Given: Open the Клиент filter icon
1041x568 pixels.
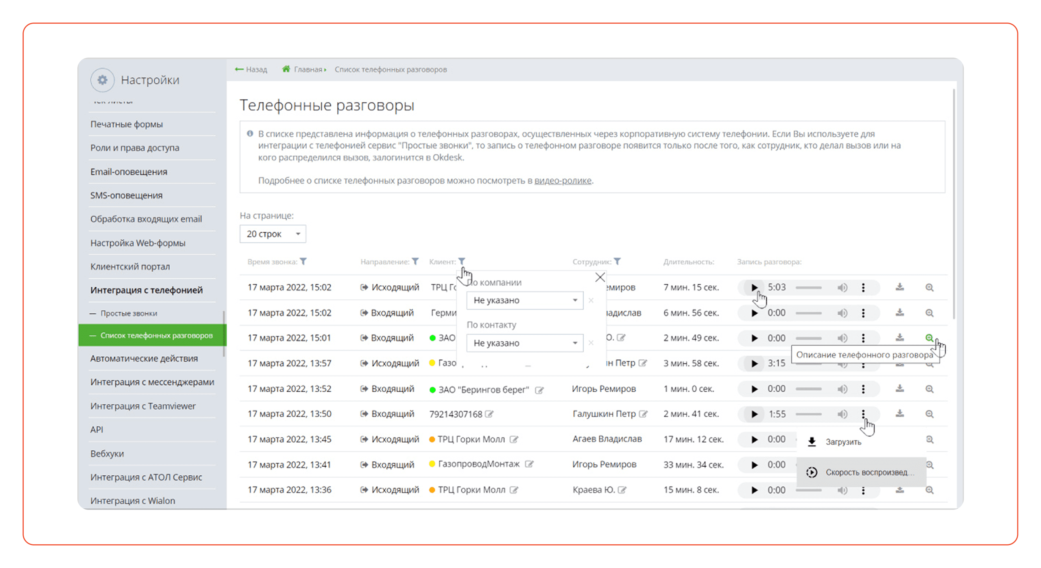Looking at the screenshot, I should coord(462,261).
